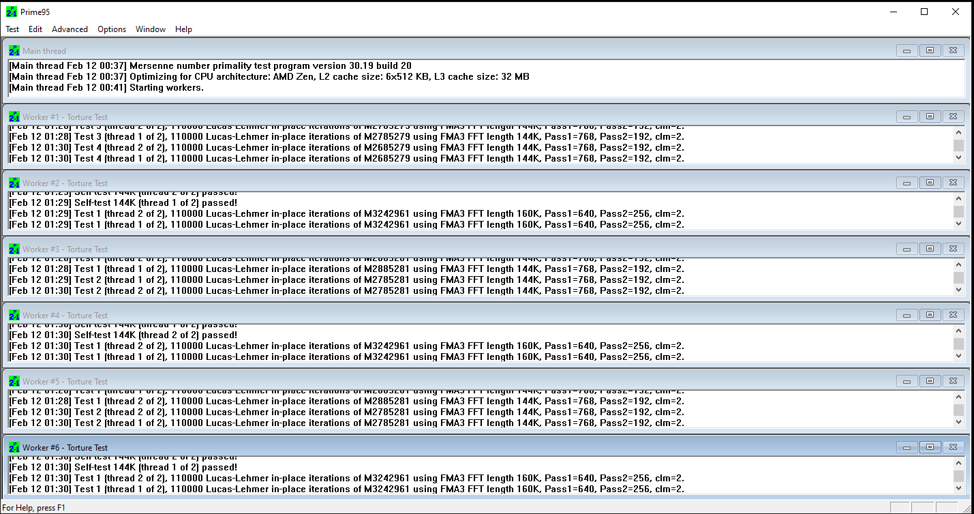
Task: Click Worker #5's 'Test 2 (thread 1 of 2)' line
Action: [x=347, y=423]
